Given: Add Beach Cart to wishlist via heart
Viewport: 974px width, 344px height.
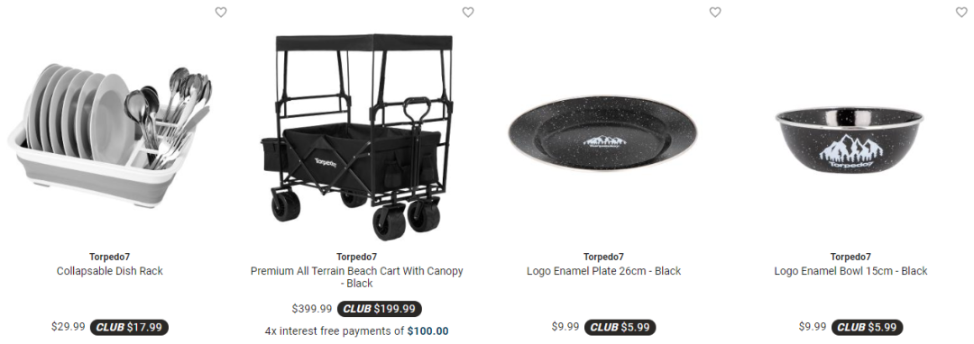Looking at the screenshot, I should tap(468, 13).
